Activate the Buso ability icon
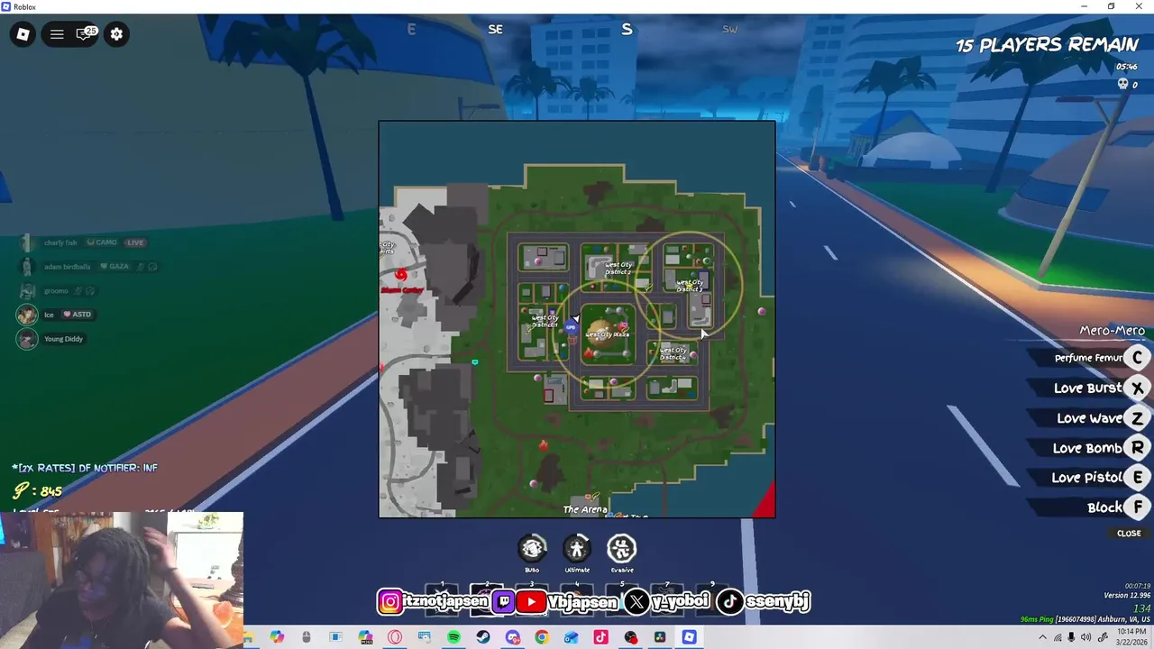The height and width of the screenshot is (649, 1154). tap(532, 548)
